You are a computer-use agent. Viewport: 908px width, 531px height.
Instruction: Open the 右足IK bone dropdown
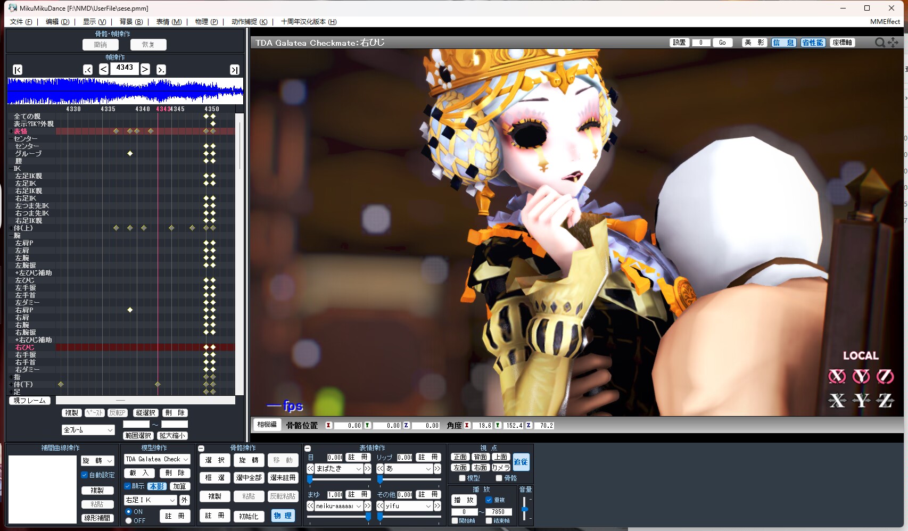(150, 500)
